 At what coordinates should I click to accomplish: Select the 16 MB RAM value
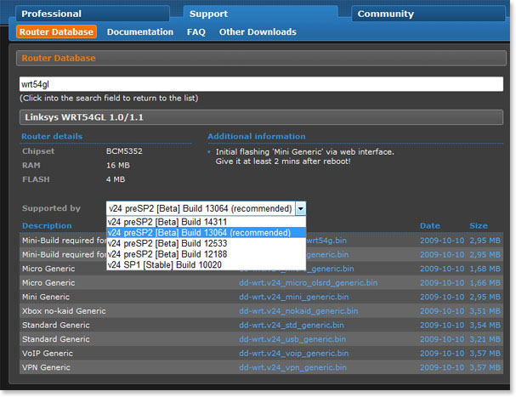point(118,165)
